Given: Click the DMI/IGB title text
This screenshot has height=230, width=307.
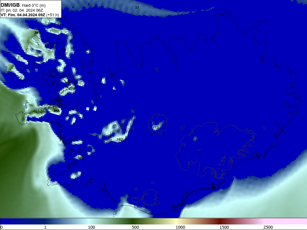Looking at the screenshot, I should pos(10,5).
